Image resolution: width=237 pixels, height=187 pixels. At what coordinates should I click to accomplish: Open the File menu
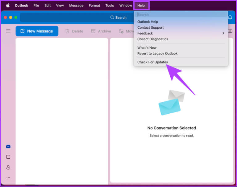pos(36,6)
